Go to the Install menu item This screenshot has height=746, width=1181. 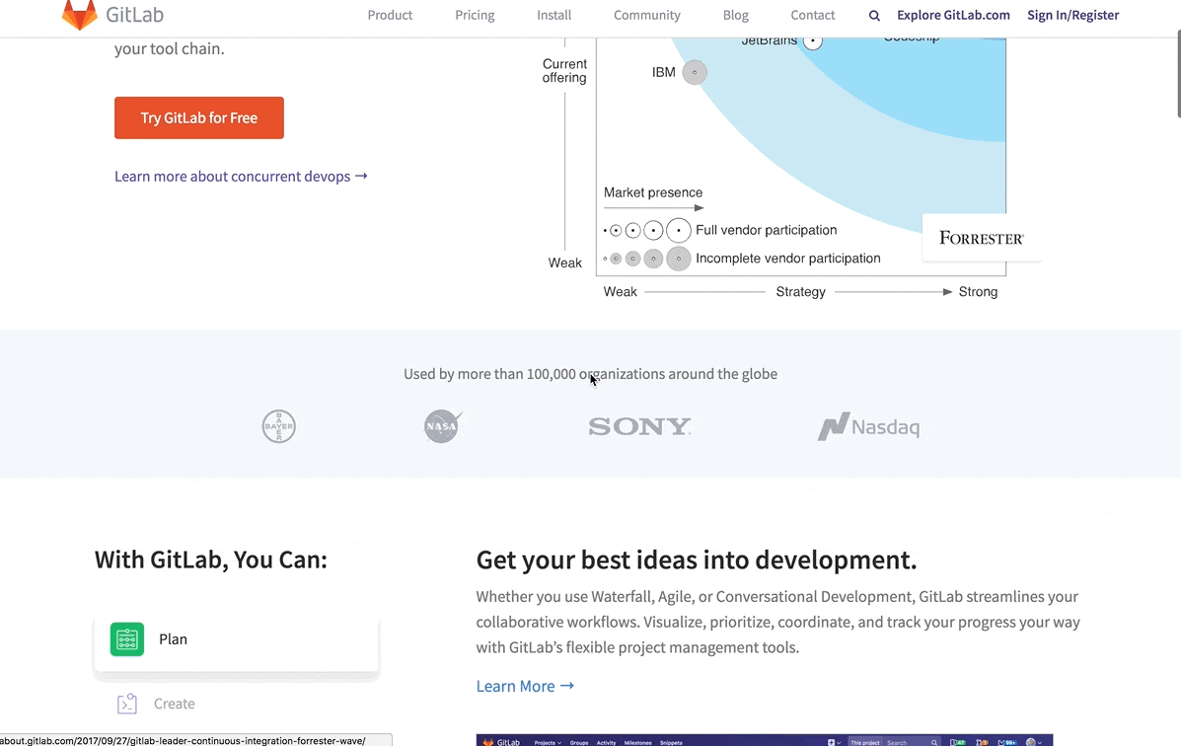pos(554,15)
